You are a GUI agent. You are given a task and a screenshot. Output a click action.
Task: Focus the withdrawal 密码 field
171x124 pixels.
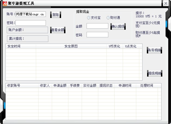pos(97,35)
